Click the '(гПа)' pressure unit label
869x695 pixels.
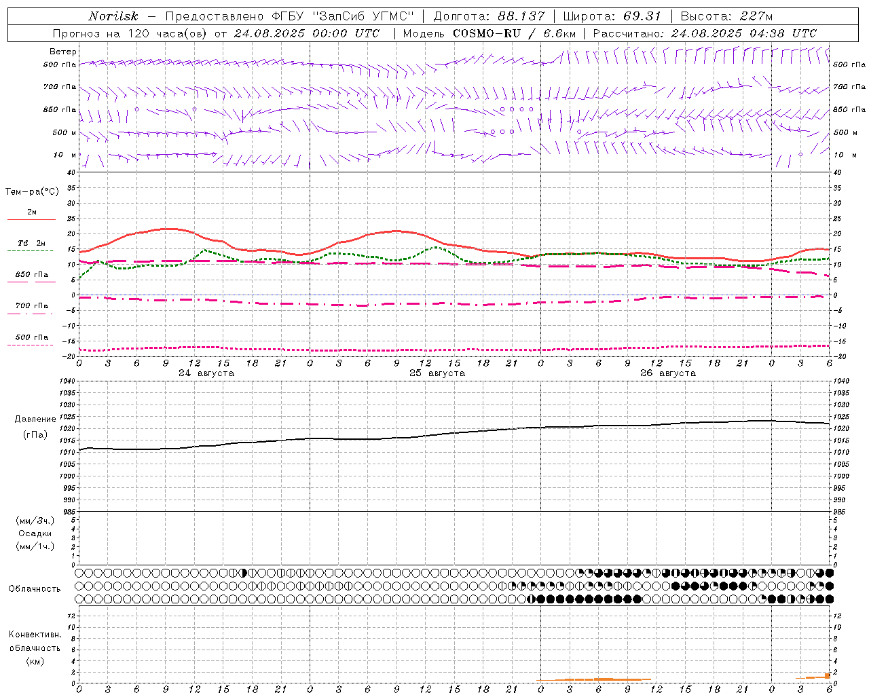35,434
